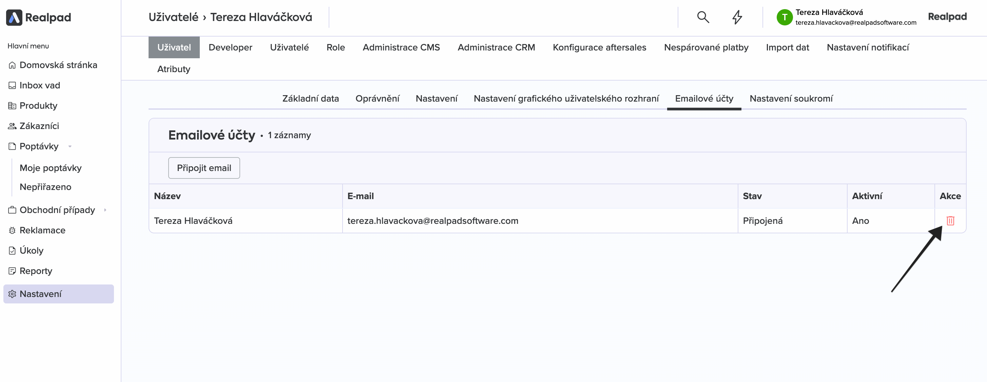
Task: Switch to Nastavení soukromí tab
Action: point(791,99)
